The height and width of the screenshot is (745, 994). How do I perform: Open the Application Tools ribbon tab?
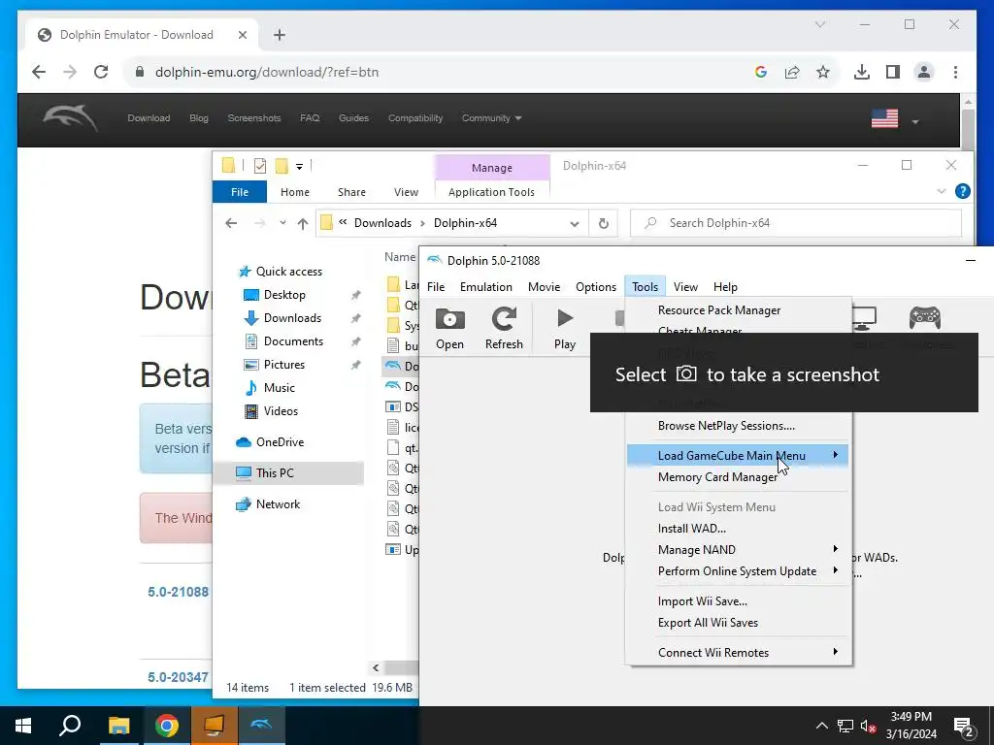click(491, 192)
